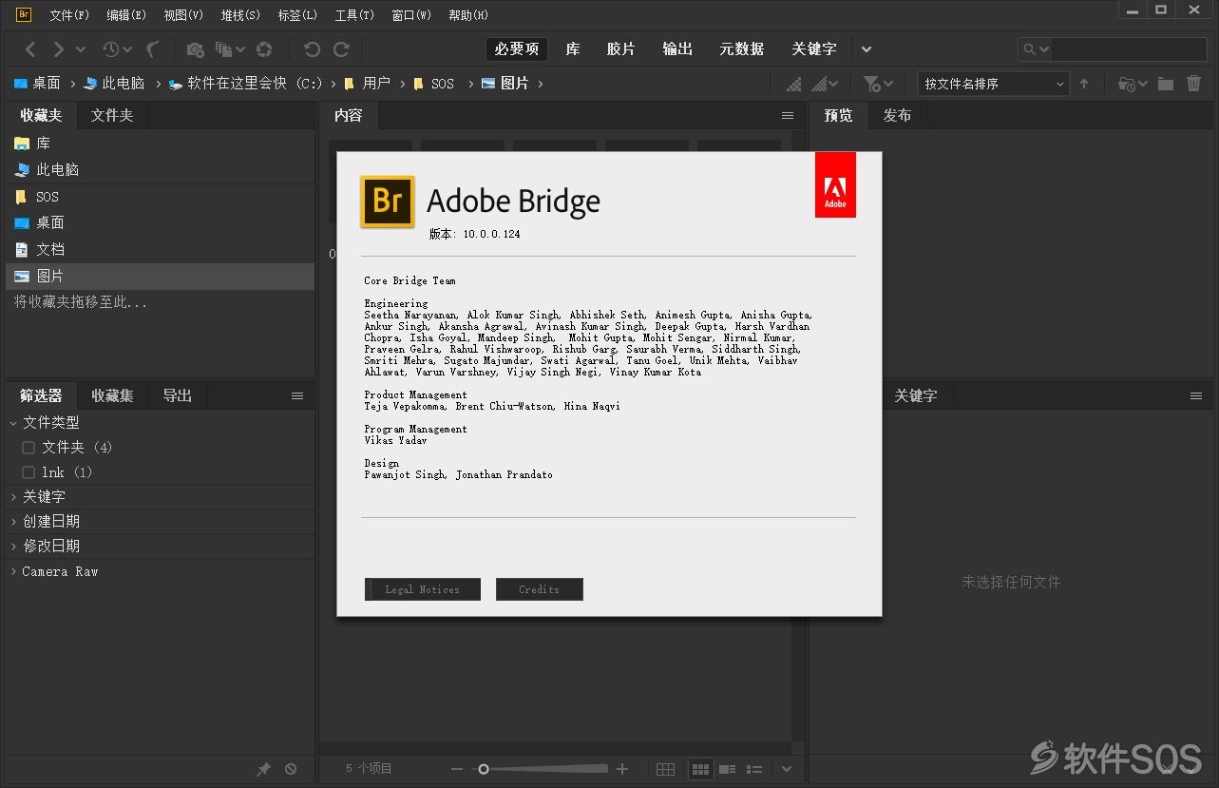Image resolution: width=1219 pixels, height=788 pixels.
Task: Switch to the 胶片 workspace
Action: click(620, 49)
